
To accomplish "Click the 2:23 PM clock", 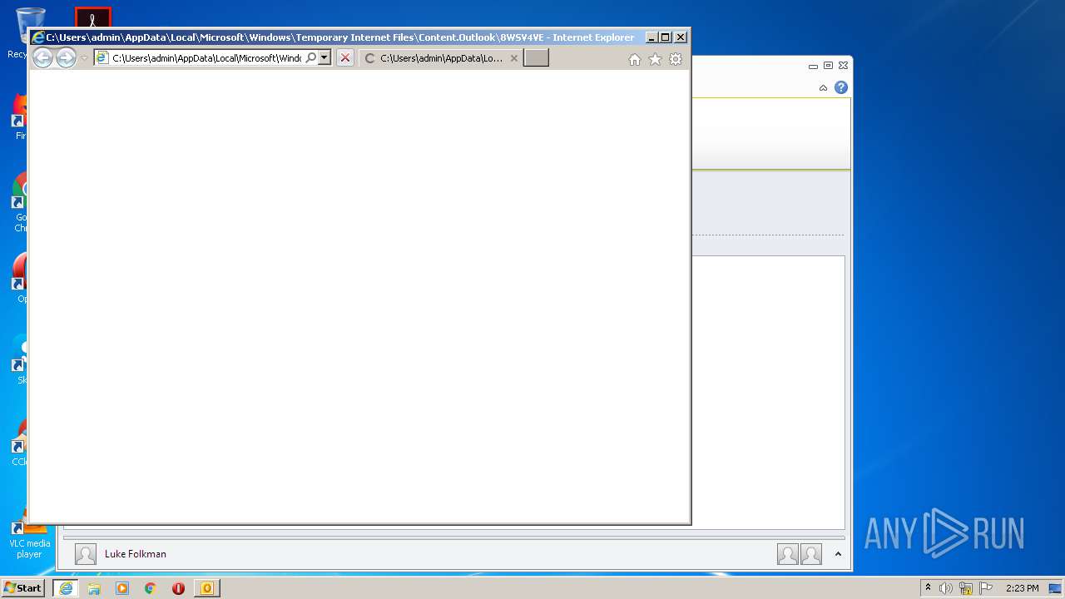I will [1022, 588].
